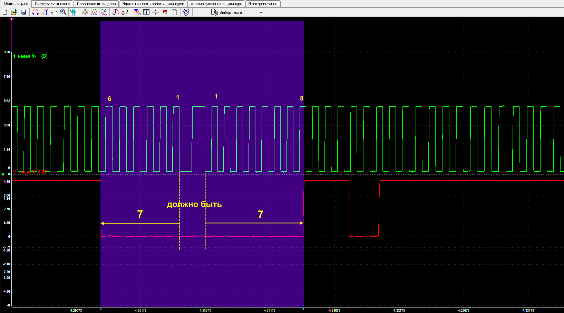This screenshot has height=313, width=564.
Task: Activate the hand pan tool
Action: [x=54, y=12]
